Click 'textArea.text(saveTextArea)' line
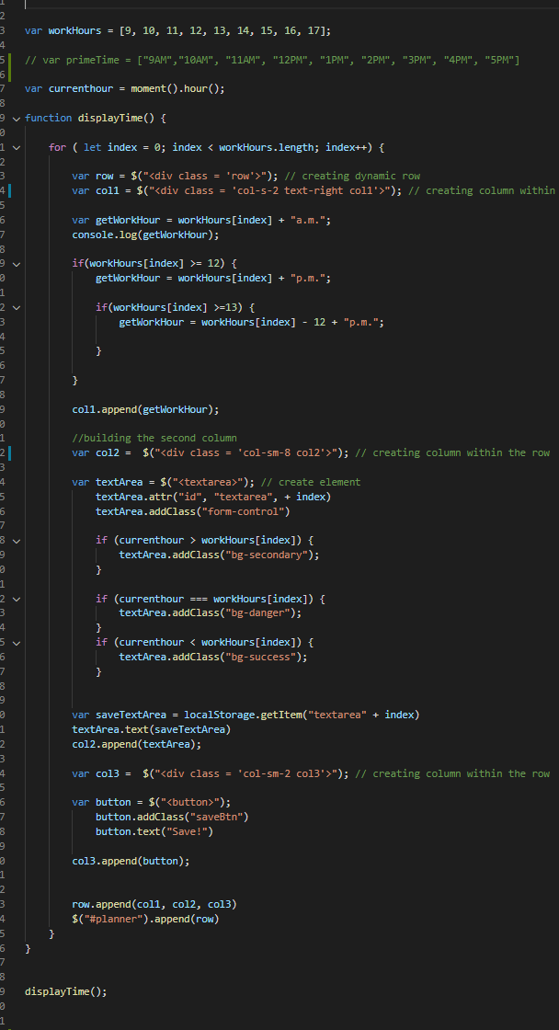This screenshot has height=1030, width=559. click(x=151, y=729)
